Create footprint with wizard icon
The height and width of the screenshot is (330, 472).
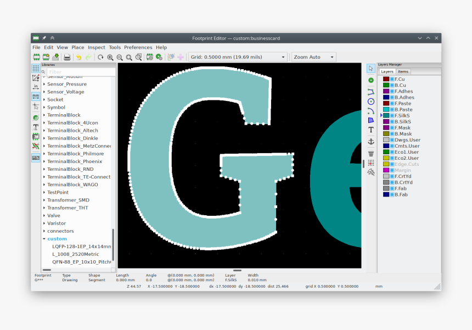[x=46, y=57]
